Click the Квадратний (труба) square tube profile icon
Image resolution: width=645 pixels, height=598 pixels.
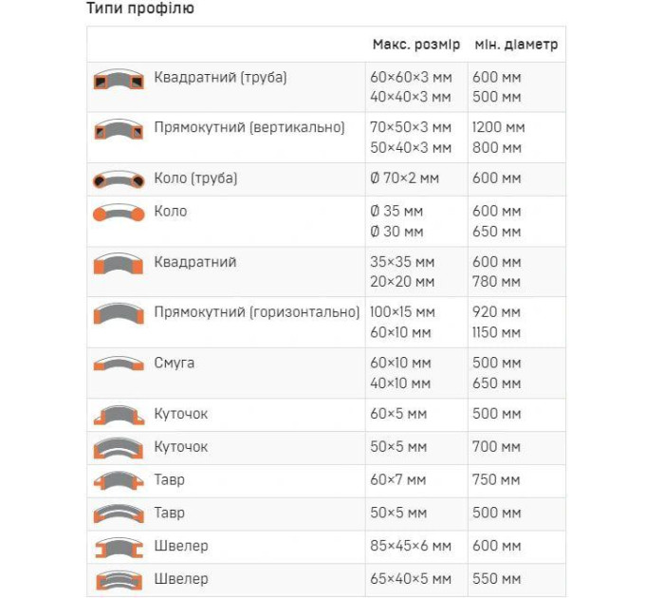(119, 79)
